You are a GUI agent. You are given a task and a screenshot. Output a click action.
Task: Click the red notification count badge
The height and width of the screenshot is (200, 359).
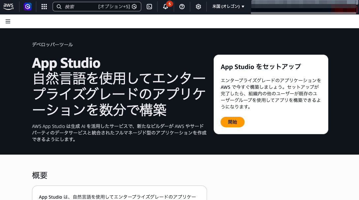(169, 4)
